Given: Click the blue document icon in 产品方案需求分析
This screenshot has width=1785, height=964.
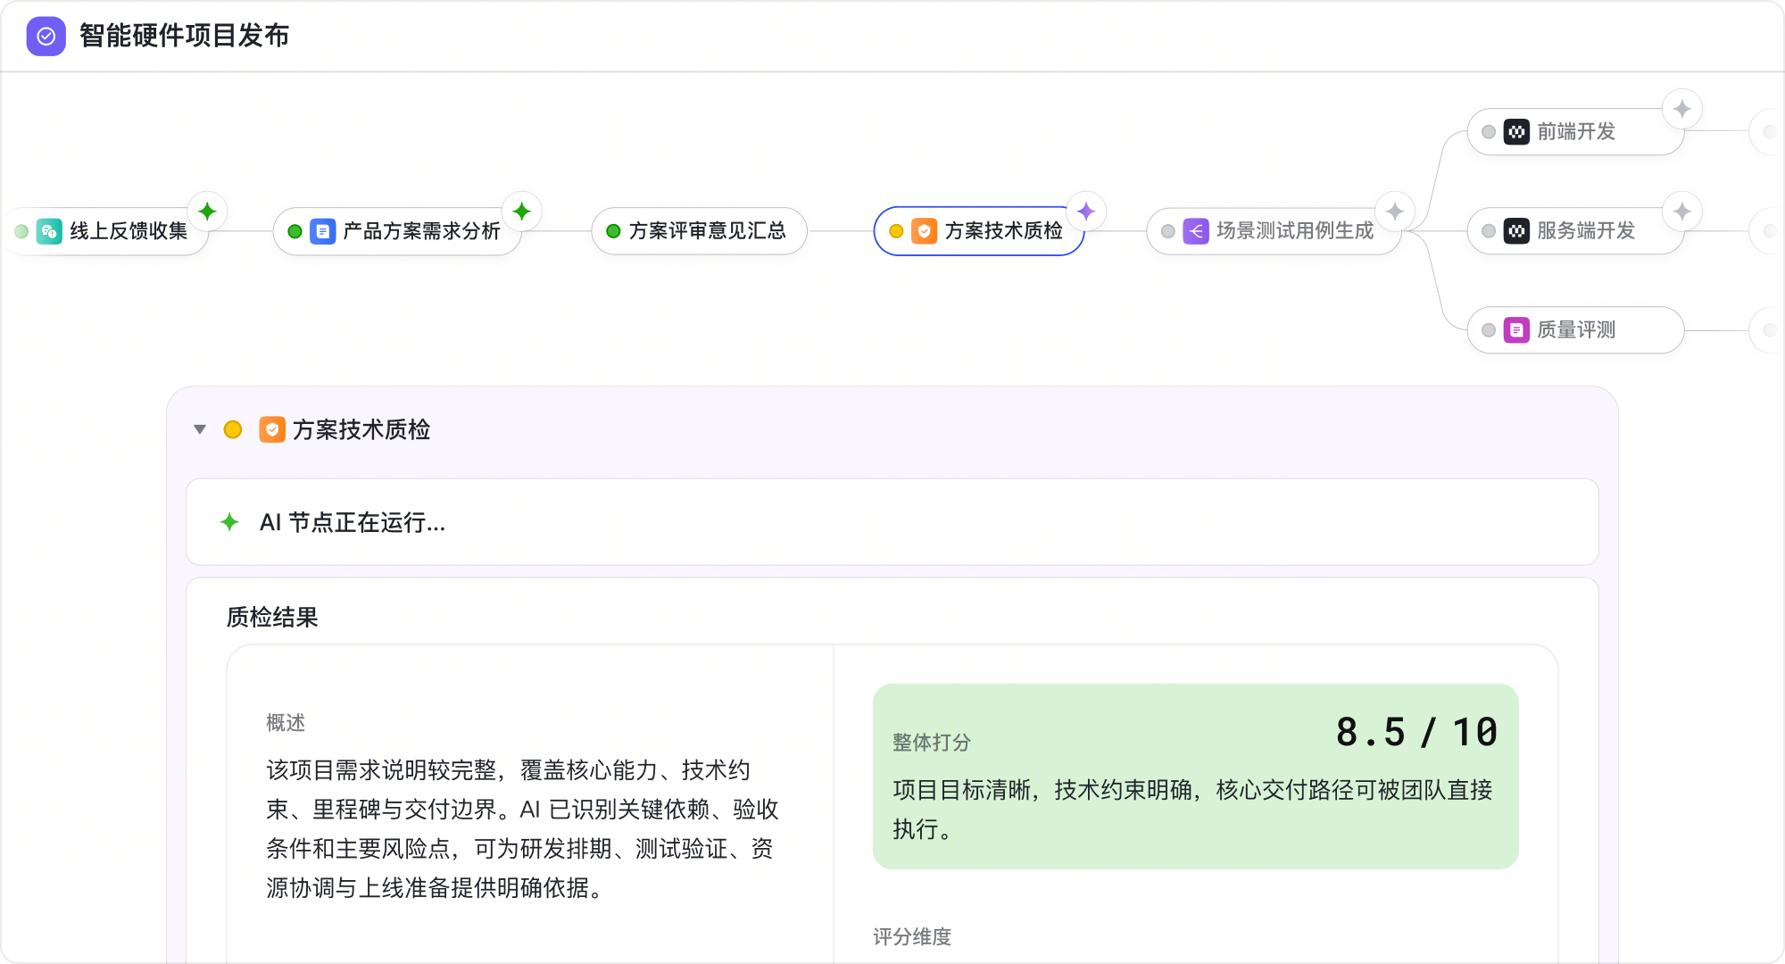Looking at the screenshot, I should pyautogui.click(x=322, y=231).
